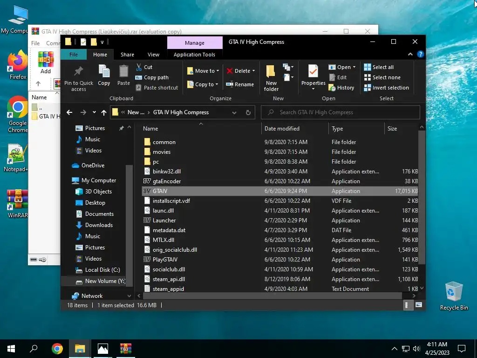This screenshot has width=477, height=358.
Task: Click the Refresh button in the address bar
Action: click(248, 112)
